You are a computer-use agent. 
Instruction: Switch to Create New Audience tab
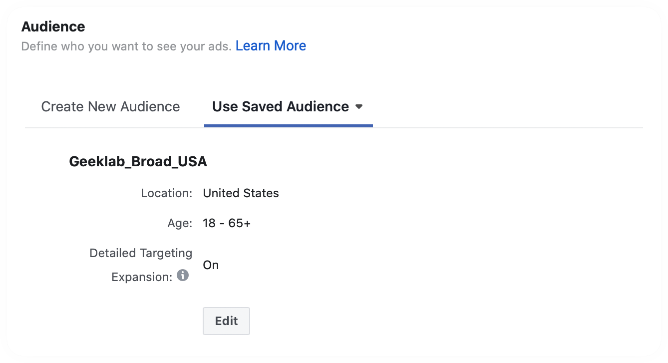(x=110, y=106)
